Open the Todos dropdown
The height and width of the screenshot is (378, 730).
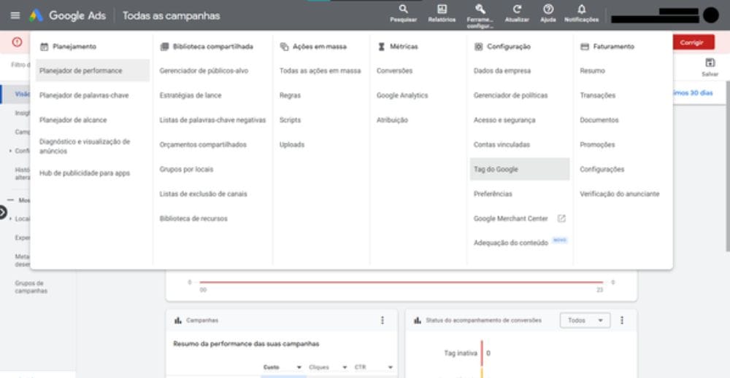pyautogui.click(x=585, y=320)
